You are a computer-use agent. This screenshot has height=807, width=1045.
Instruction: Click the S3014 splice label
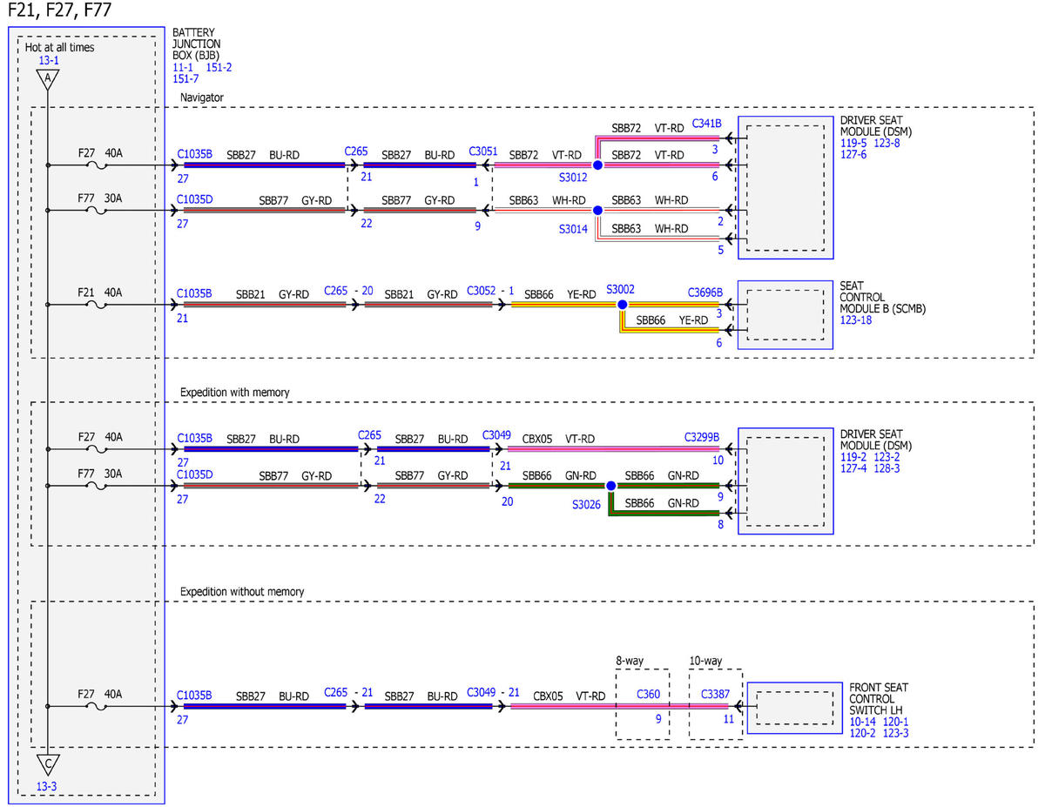click(573, 229)
